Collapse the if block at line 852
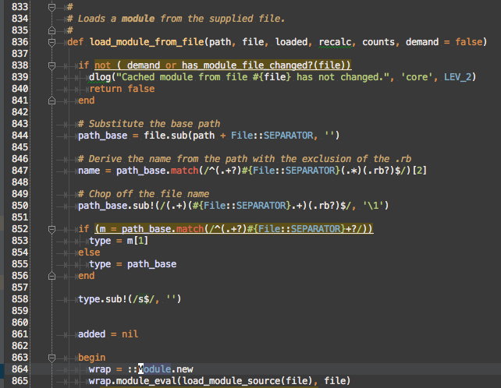The width and height of the screenshot is (501, 388). (52, 229)
